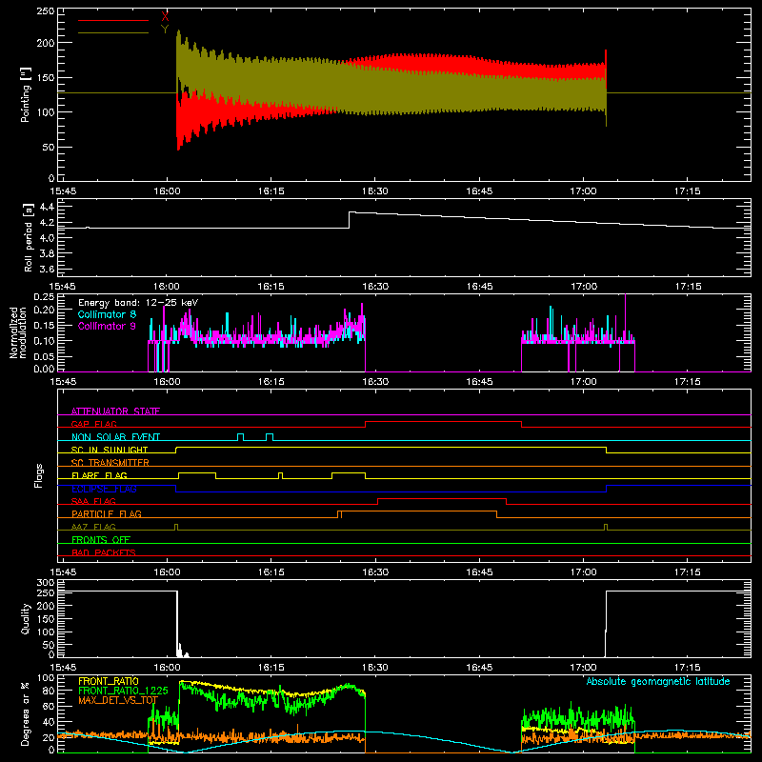Select the PARTICLE_FLAG label
The height and width of the screenshot is (762, 762).
(107, 513)
